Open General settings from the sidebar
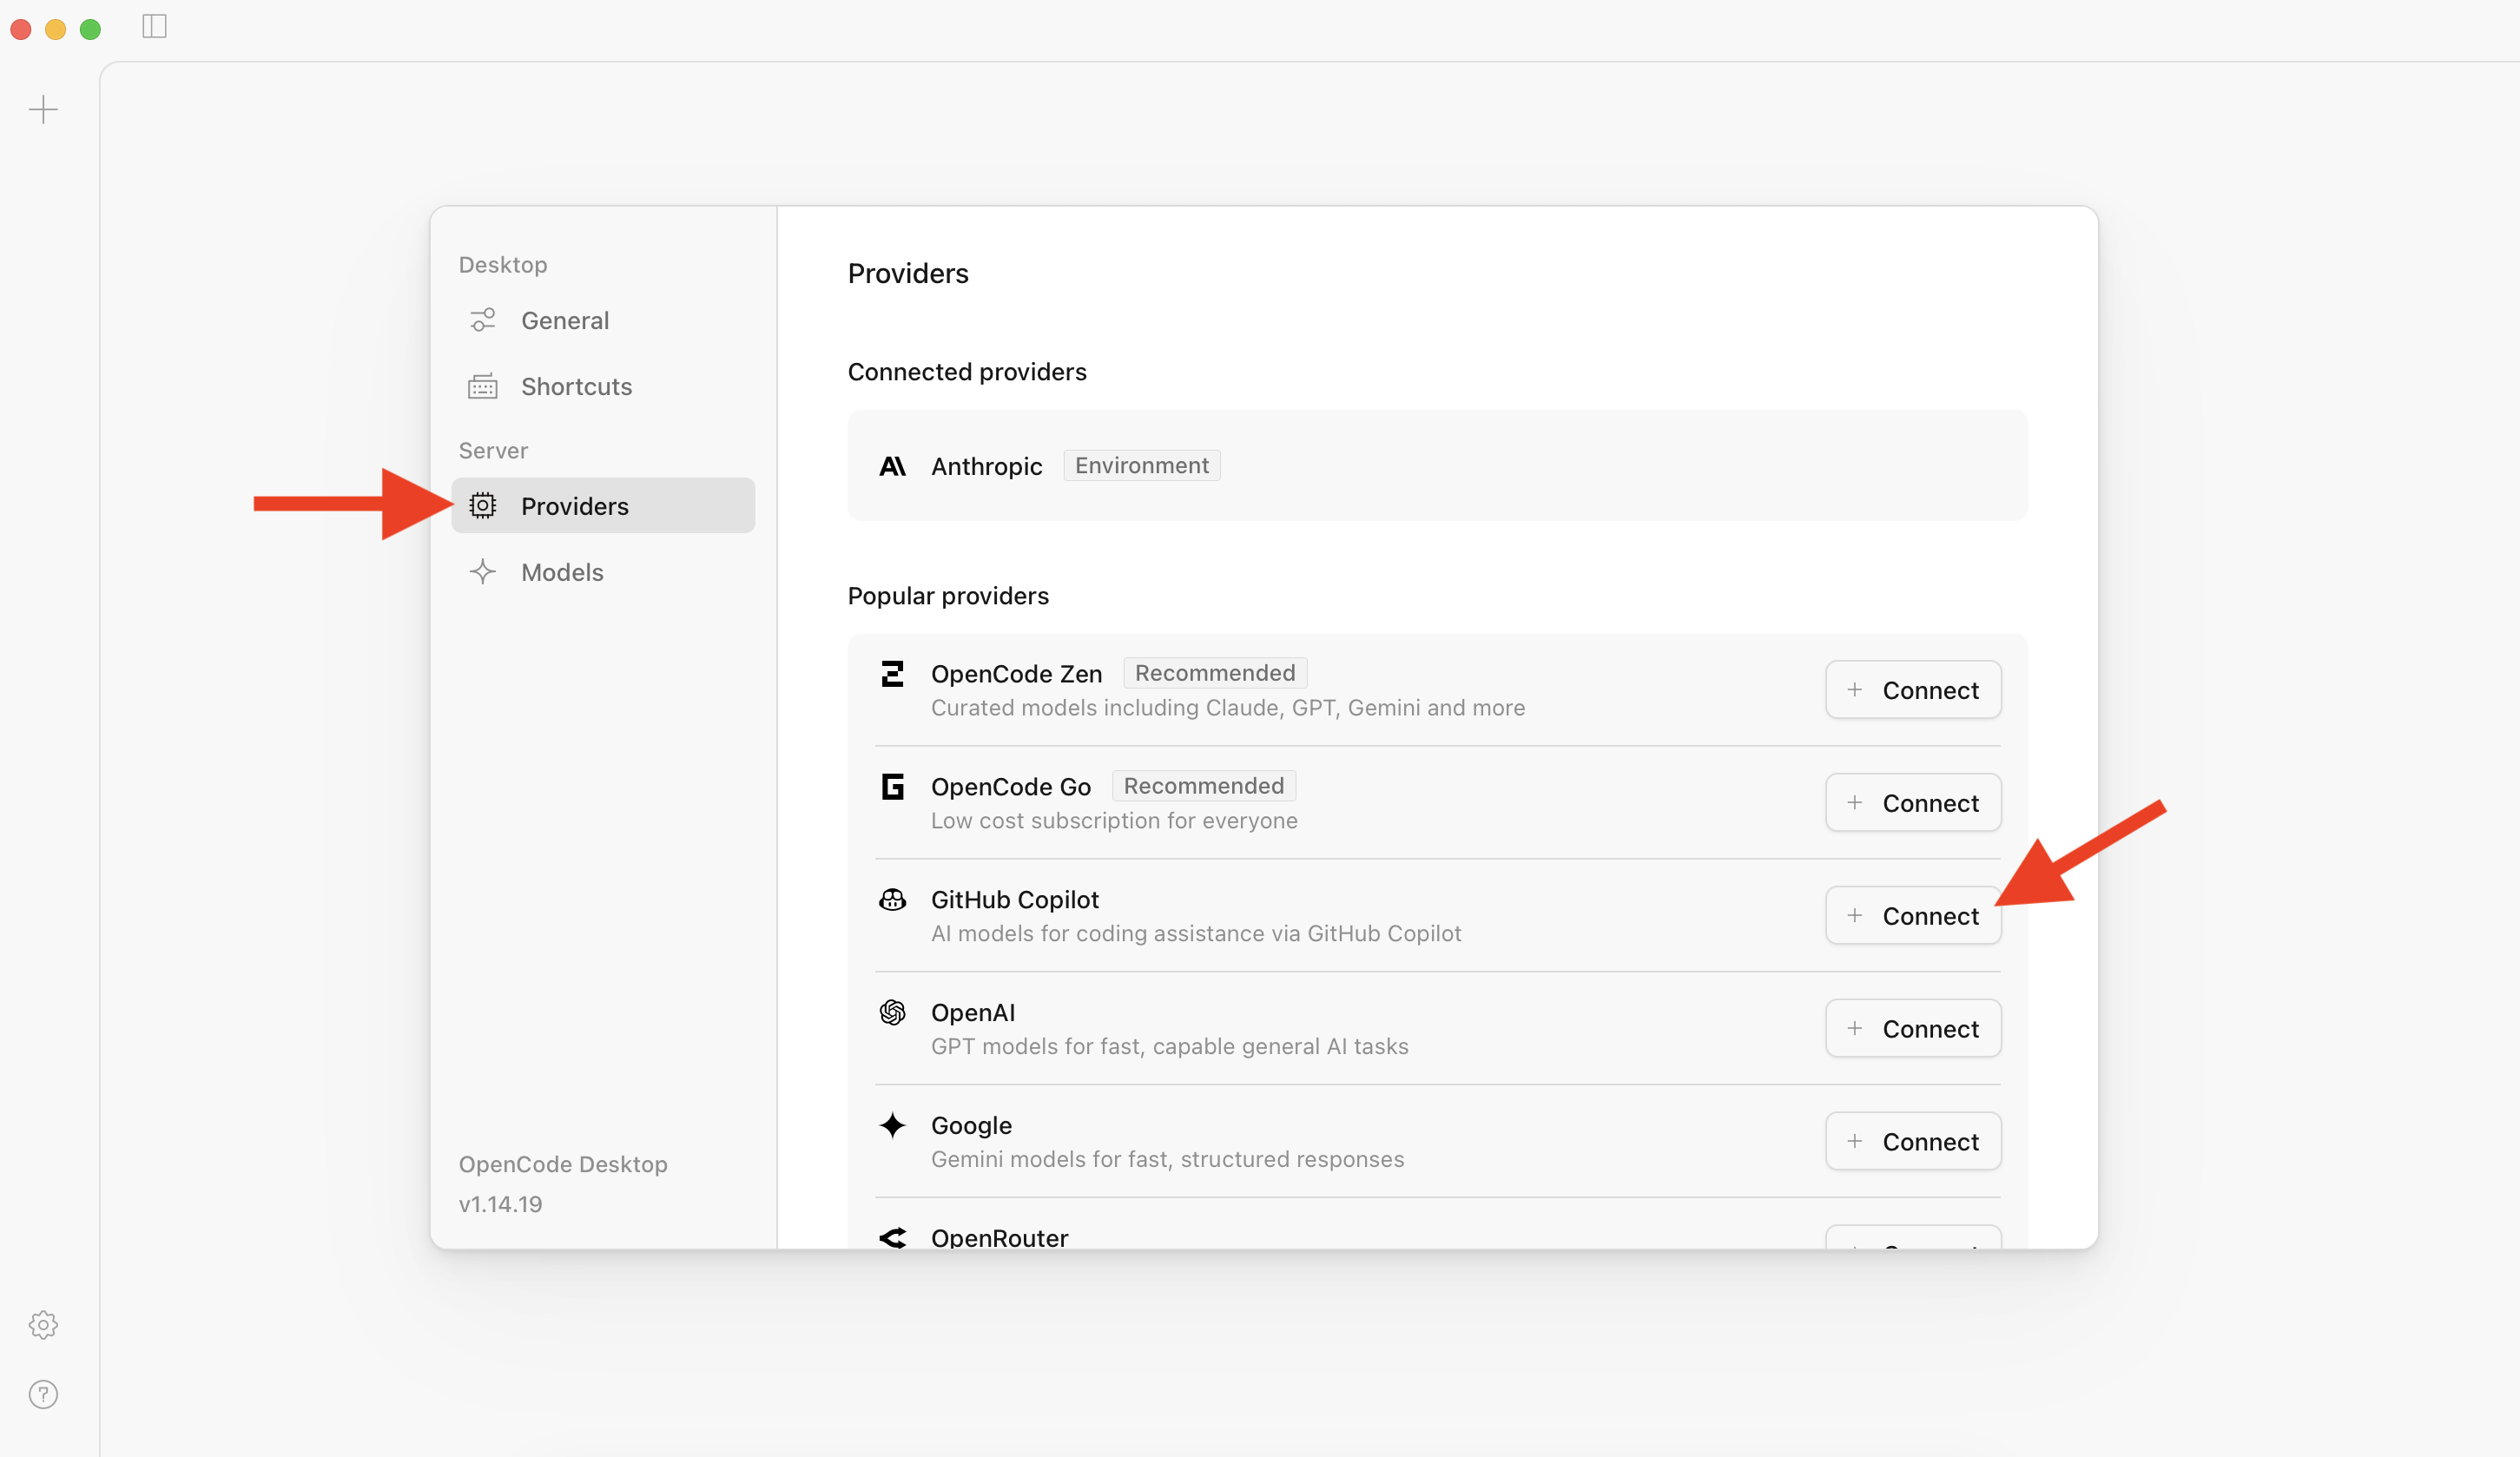Screen dimensions: 2520x1457 pos(565,320)
